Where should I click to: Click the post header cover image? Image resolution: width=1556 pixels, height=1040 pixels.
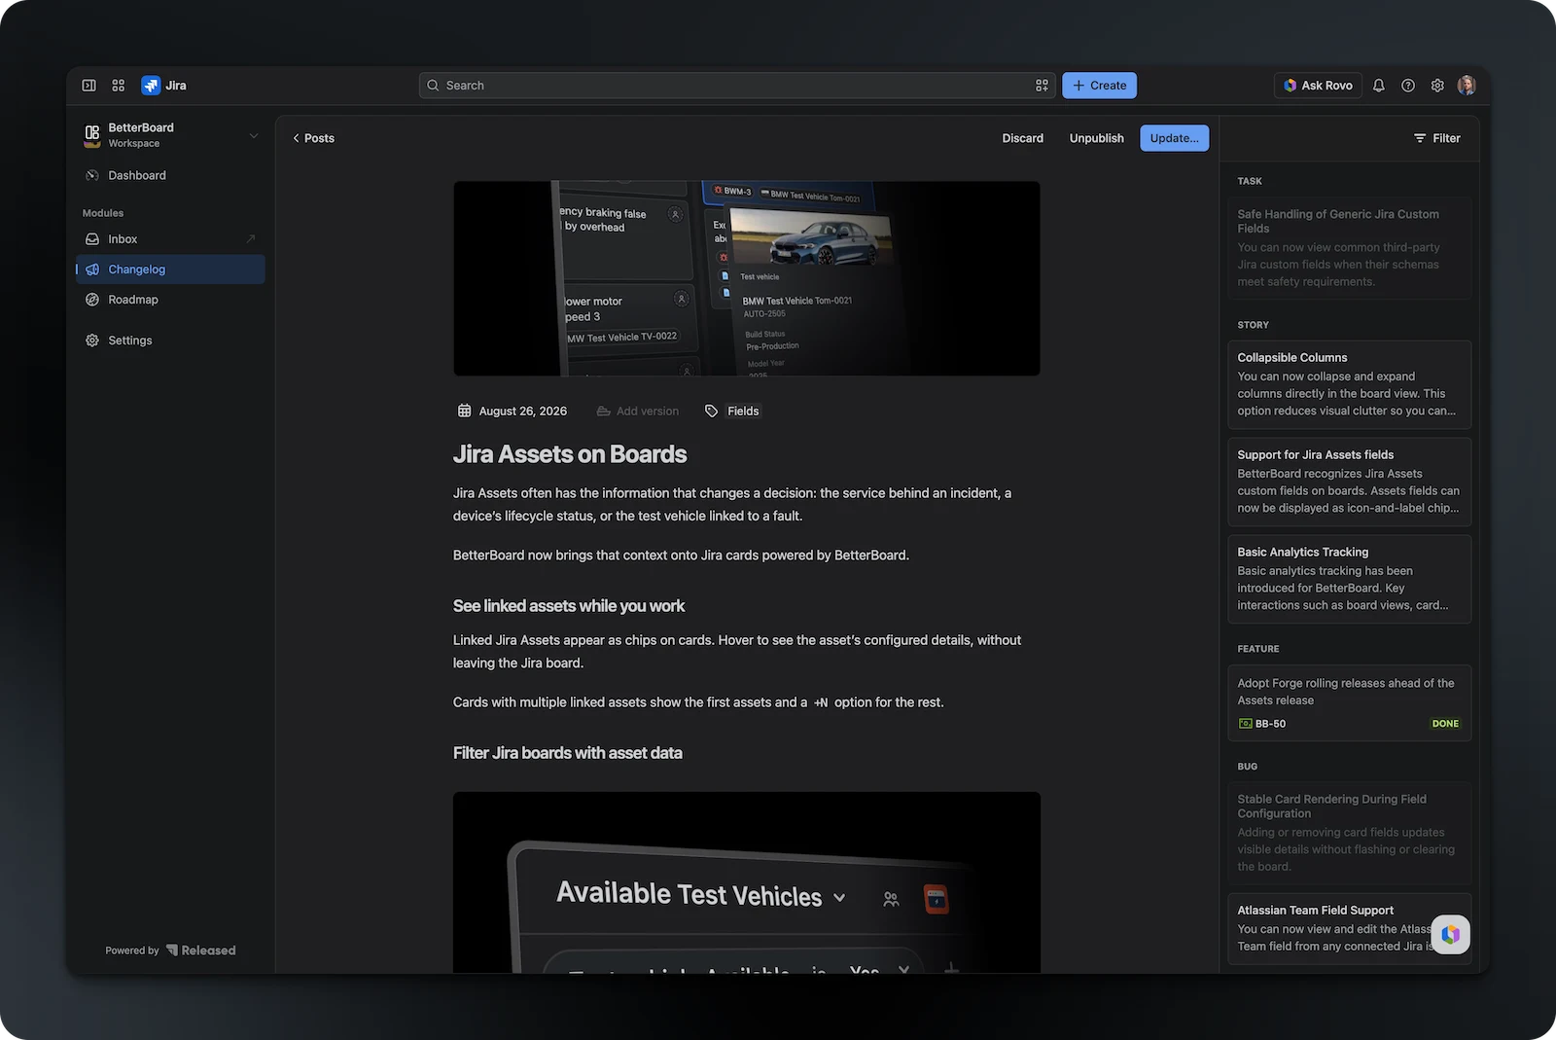(x=747, y=278)
